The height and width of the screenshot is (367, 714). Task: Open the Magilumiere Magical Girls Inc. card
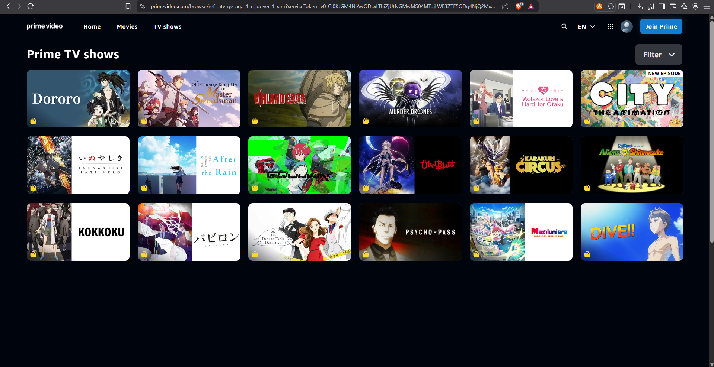(521, 232)
